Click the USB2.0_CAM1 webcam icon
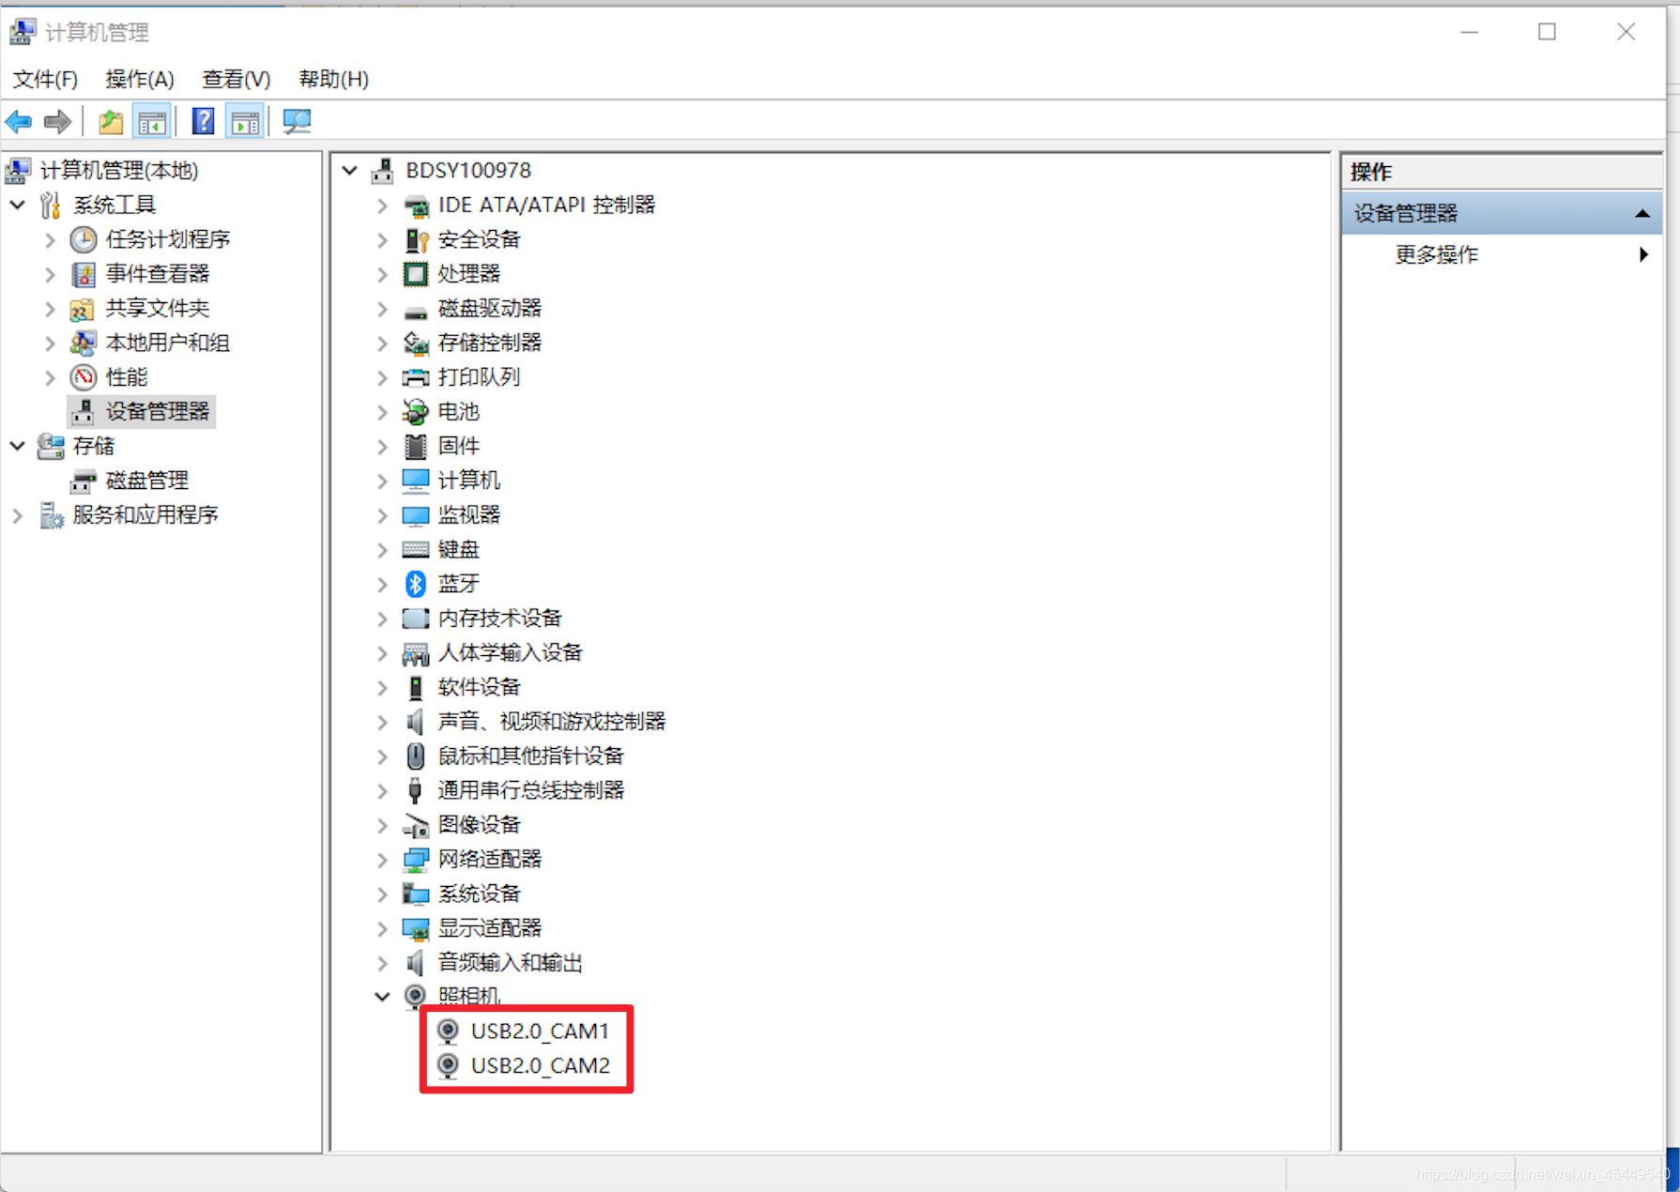The width and height of the screenshot is (1680, 1192). tap(449, 1031)
